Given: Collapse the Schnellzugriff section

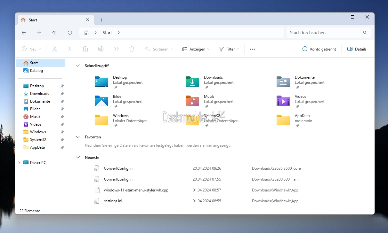Looking at the screenshot, I should click(x=77, y=66).
